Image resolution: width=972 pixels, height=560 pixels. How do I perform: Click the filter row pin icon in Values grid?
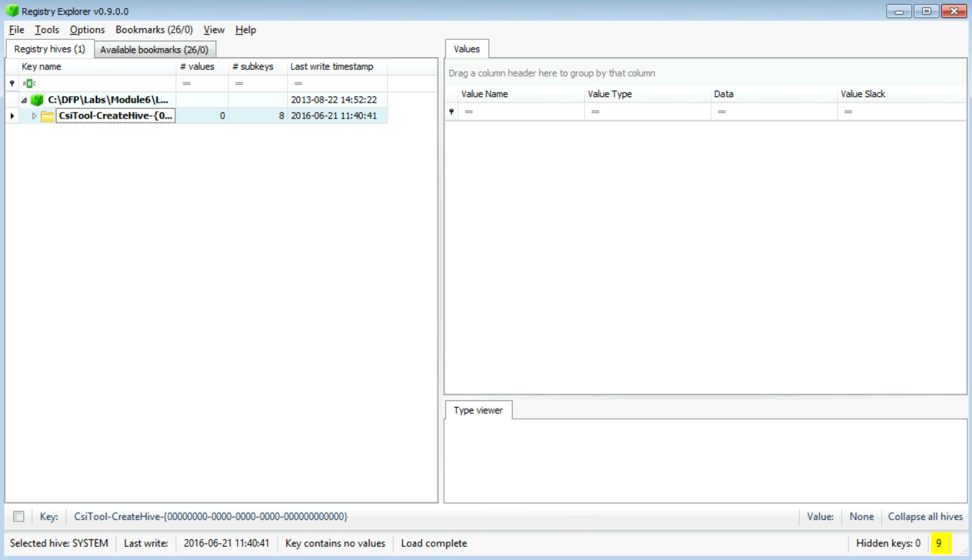(451, 112)
